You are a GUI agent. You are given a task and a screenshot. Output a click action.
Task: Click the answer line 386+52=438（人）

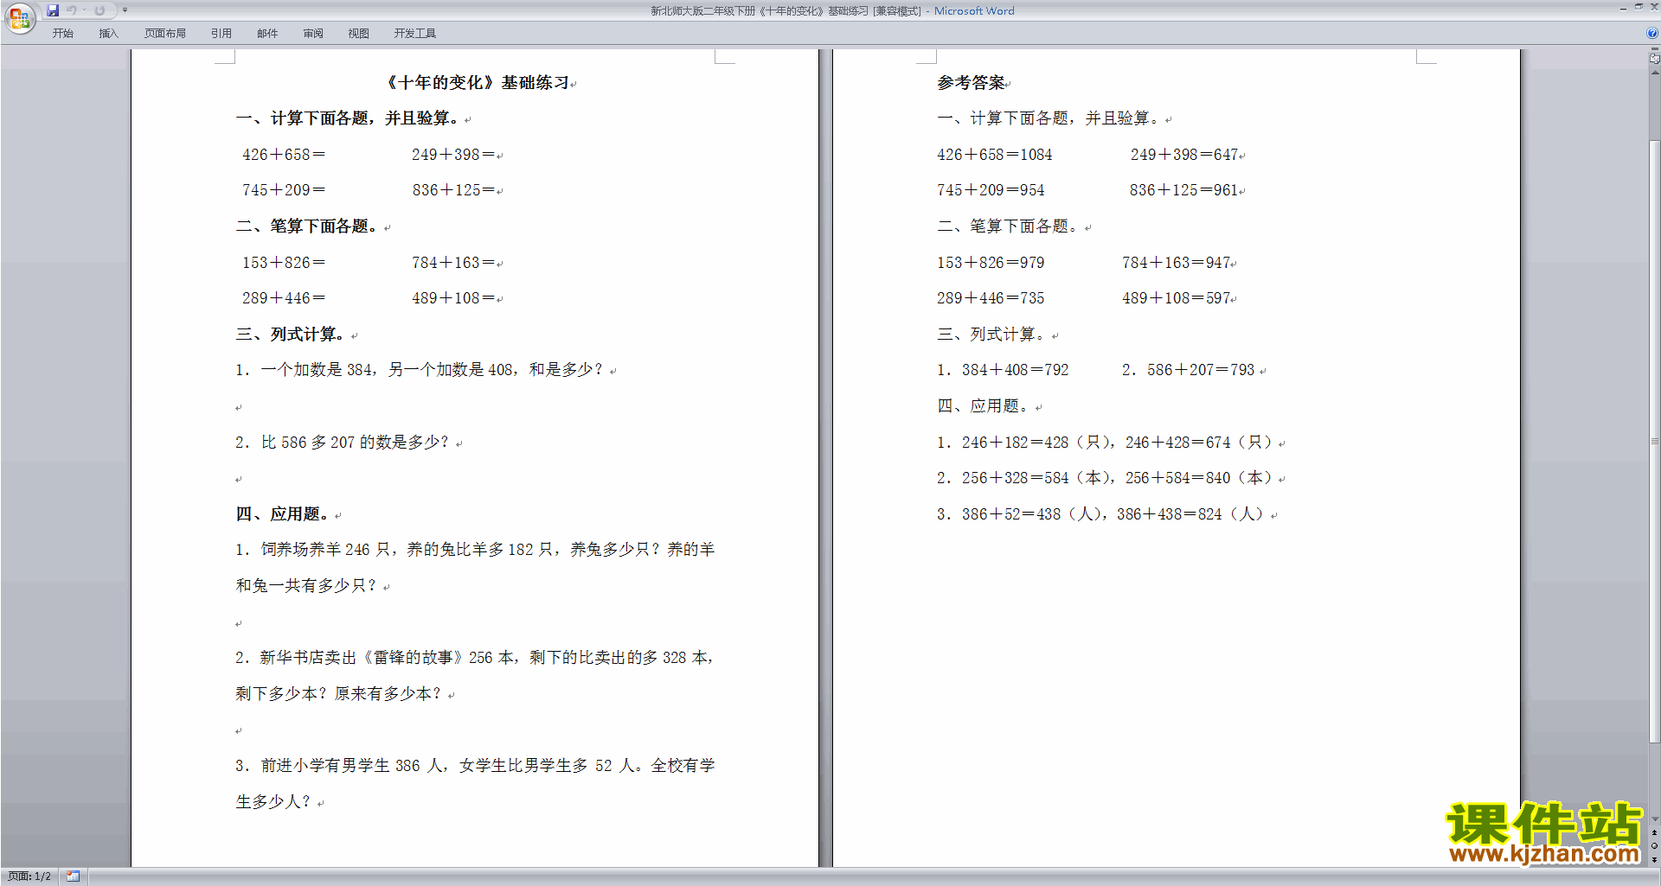(x=1102, y=514)
